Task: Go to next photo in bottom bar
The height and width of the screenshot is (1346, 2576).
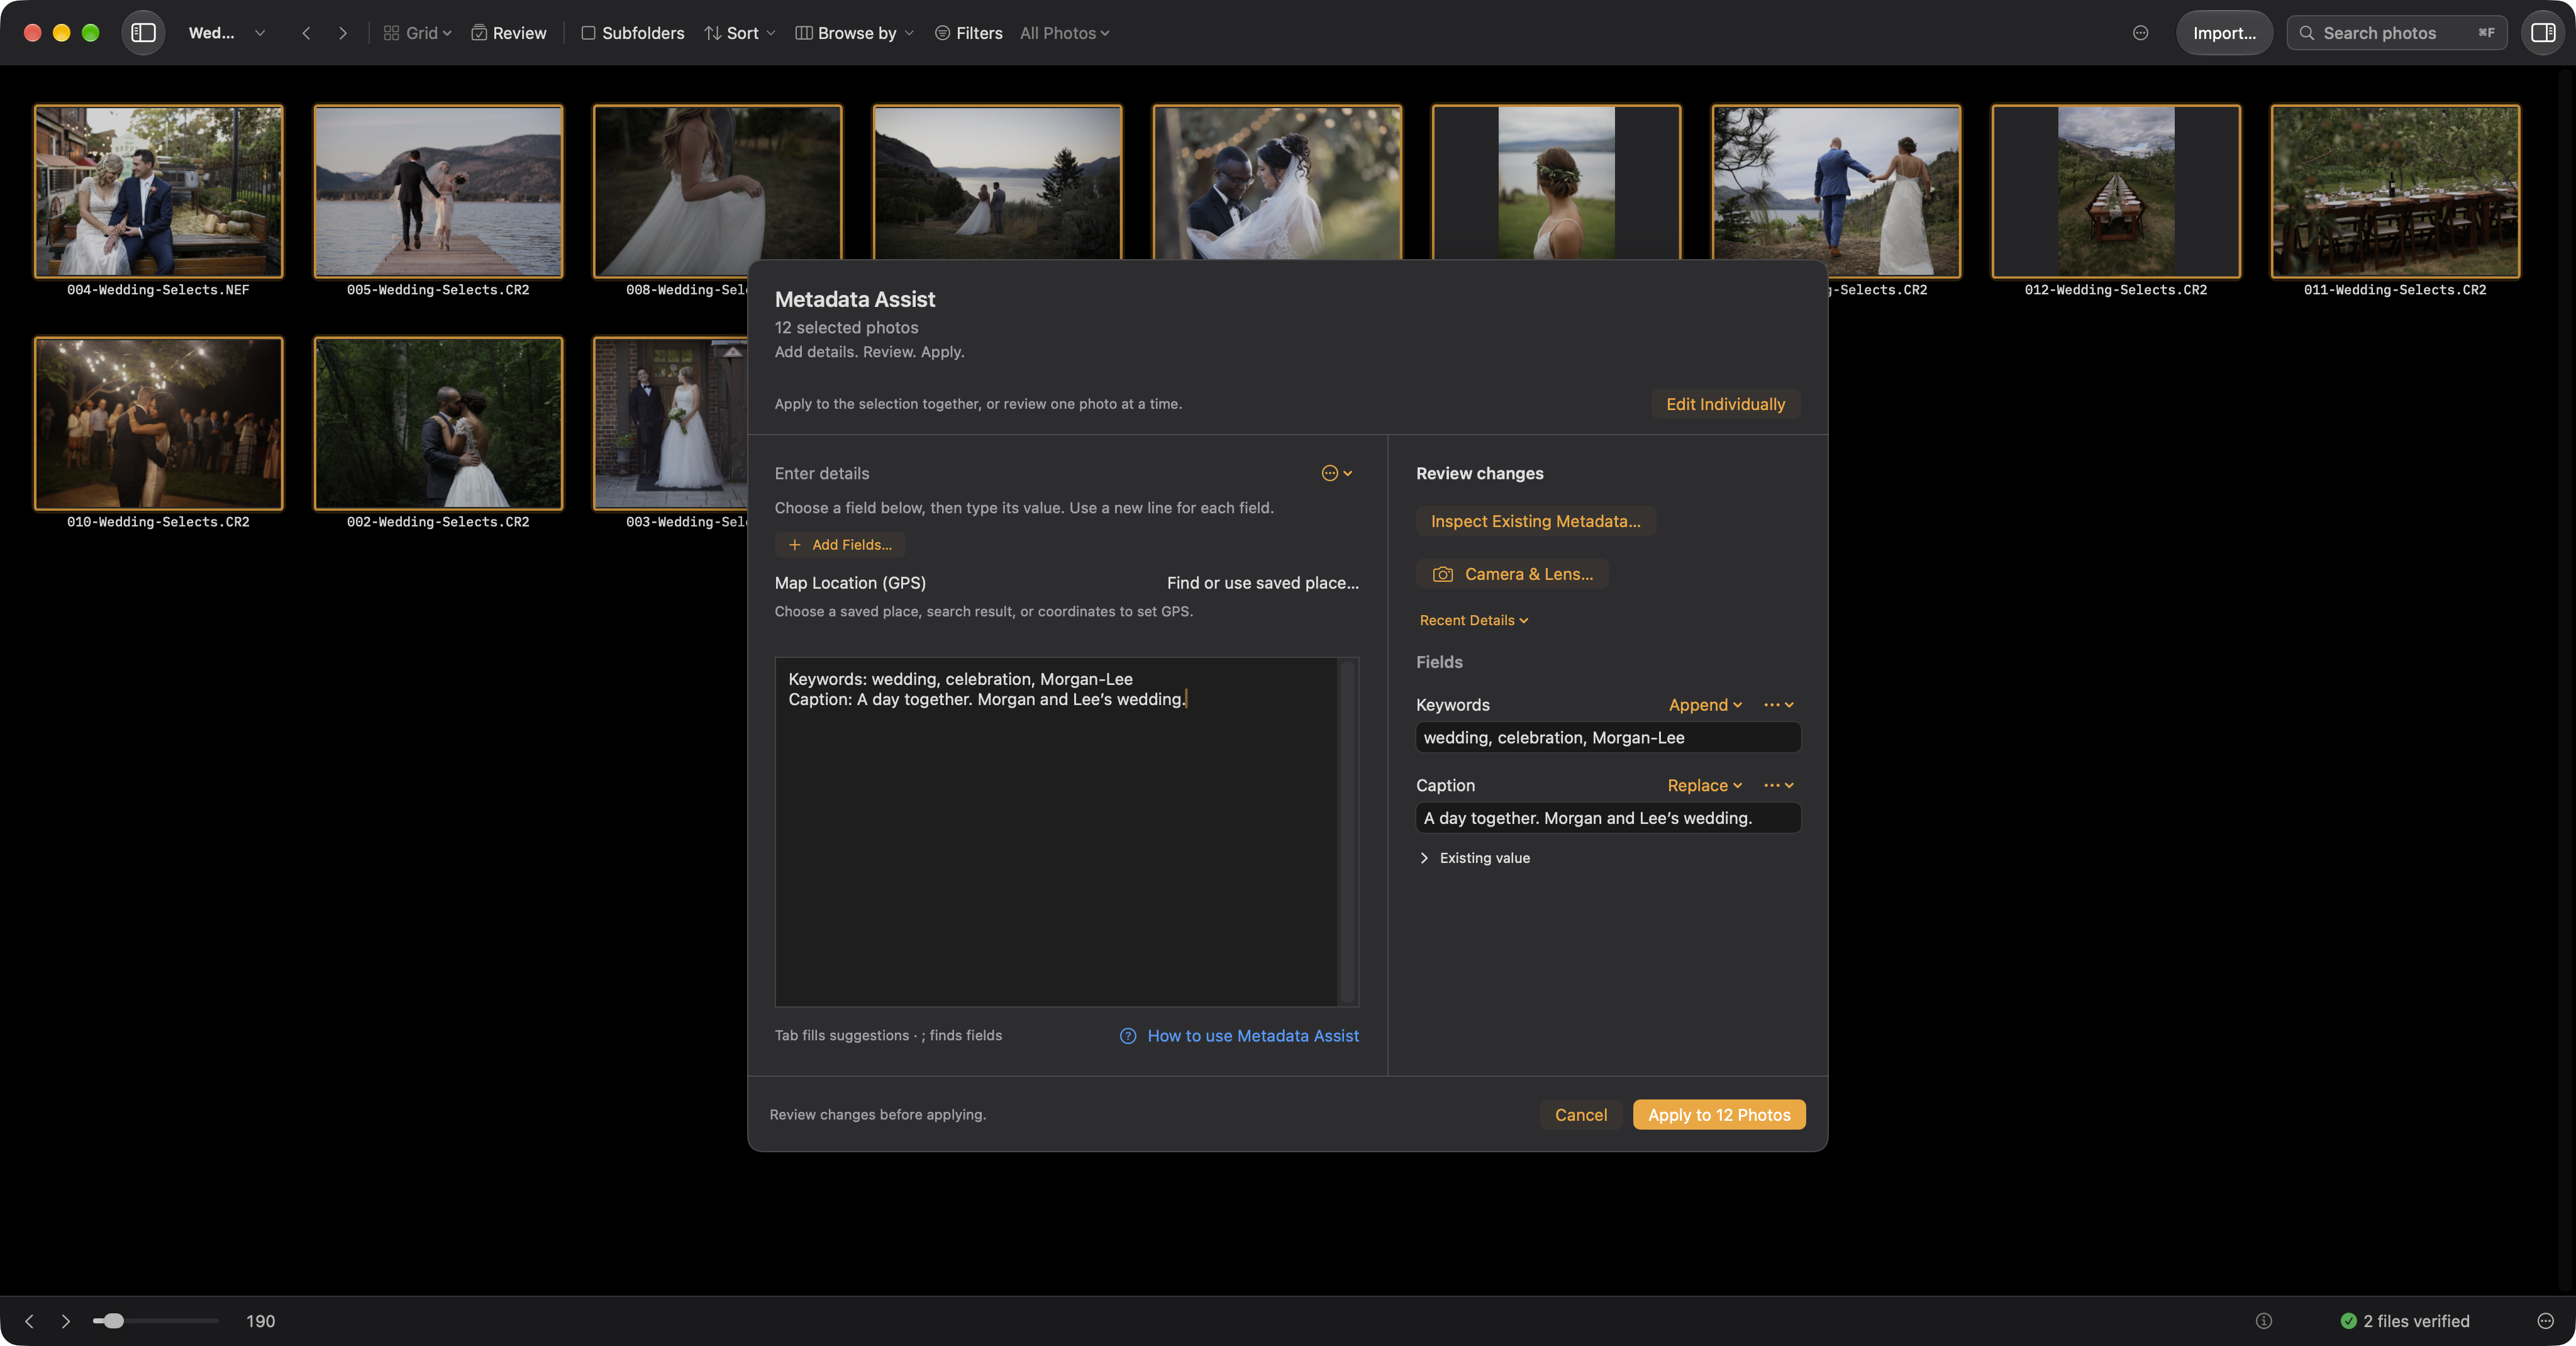Action: (66, 1321)
